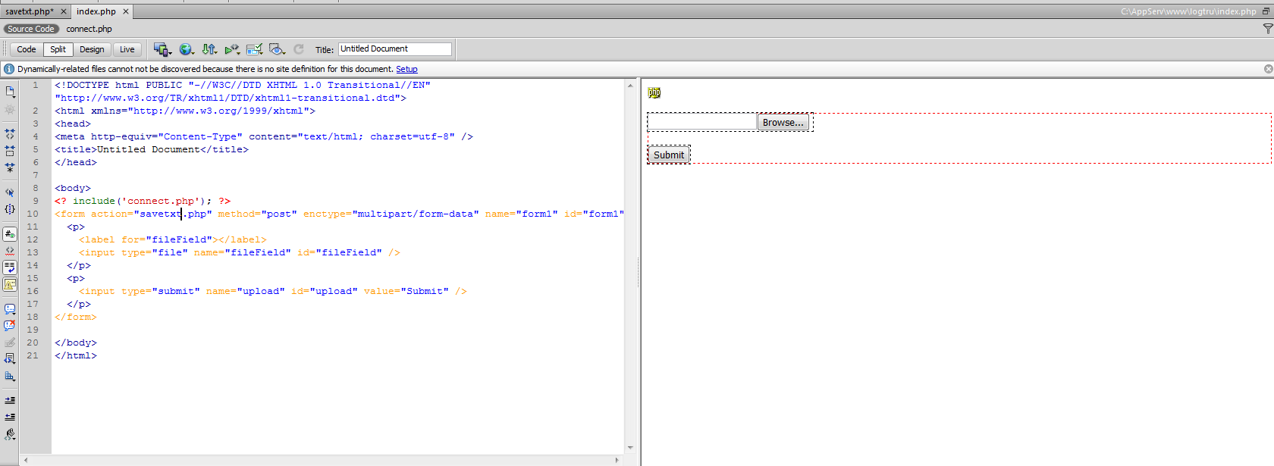Click the '<body>' tag on line 8
Image resolution: width=1274 pixels, height=466 pixels.
(73, 188)
